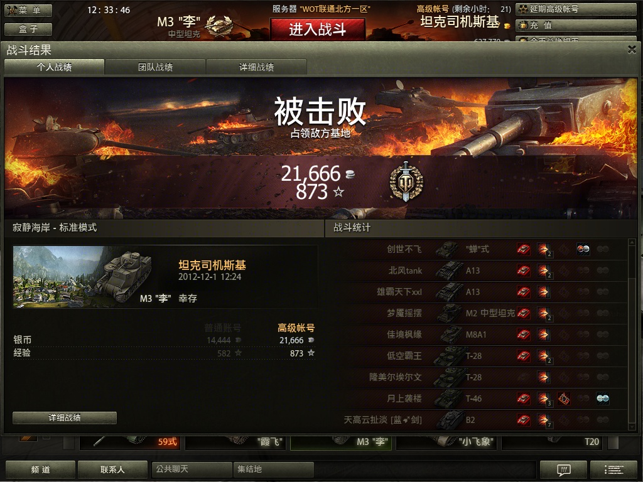Switch to 团队战绩 tab
The height and width of the screenshot is (482, 643).
coord(155,67)
